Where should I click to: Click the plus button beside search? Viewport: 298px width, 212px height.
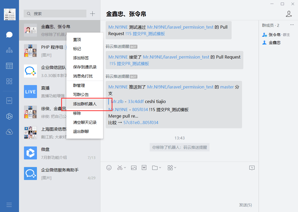click(x=92, y=14)
